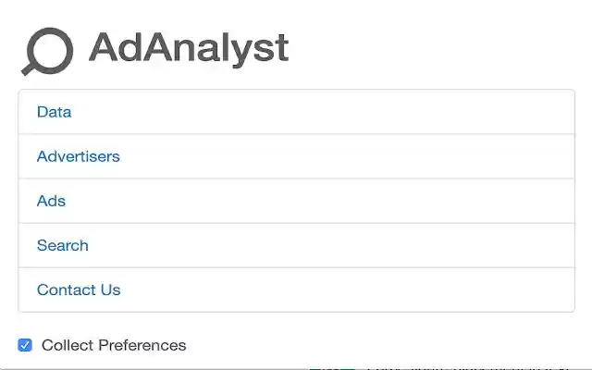Select the Data row in the list

coord(296,112)
